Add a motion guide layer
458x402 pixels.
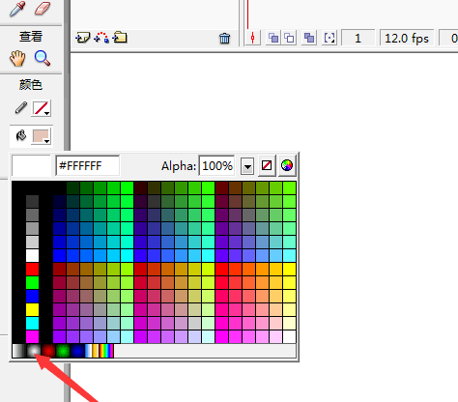tap(101, 38)
